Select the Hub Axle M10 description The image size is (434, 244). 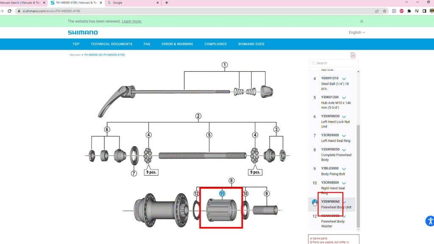point(336,105)
